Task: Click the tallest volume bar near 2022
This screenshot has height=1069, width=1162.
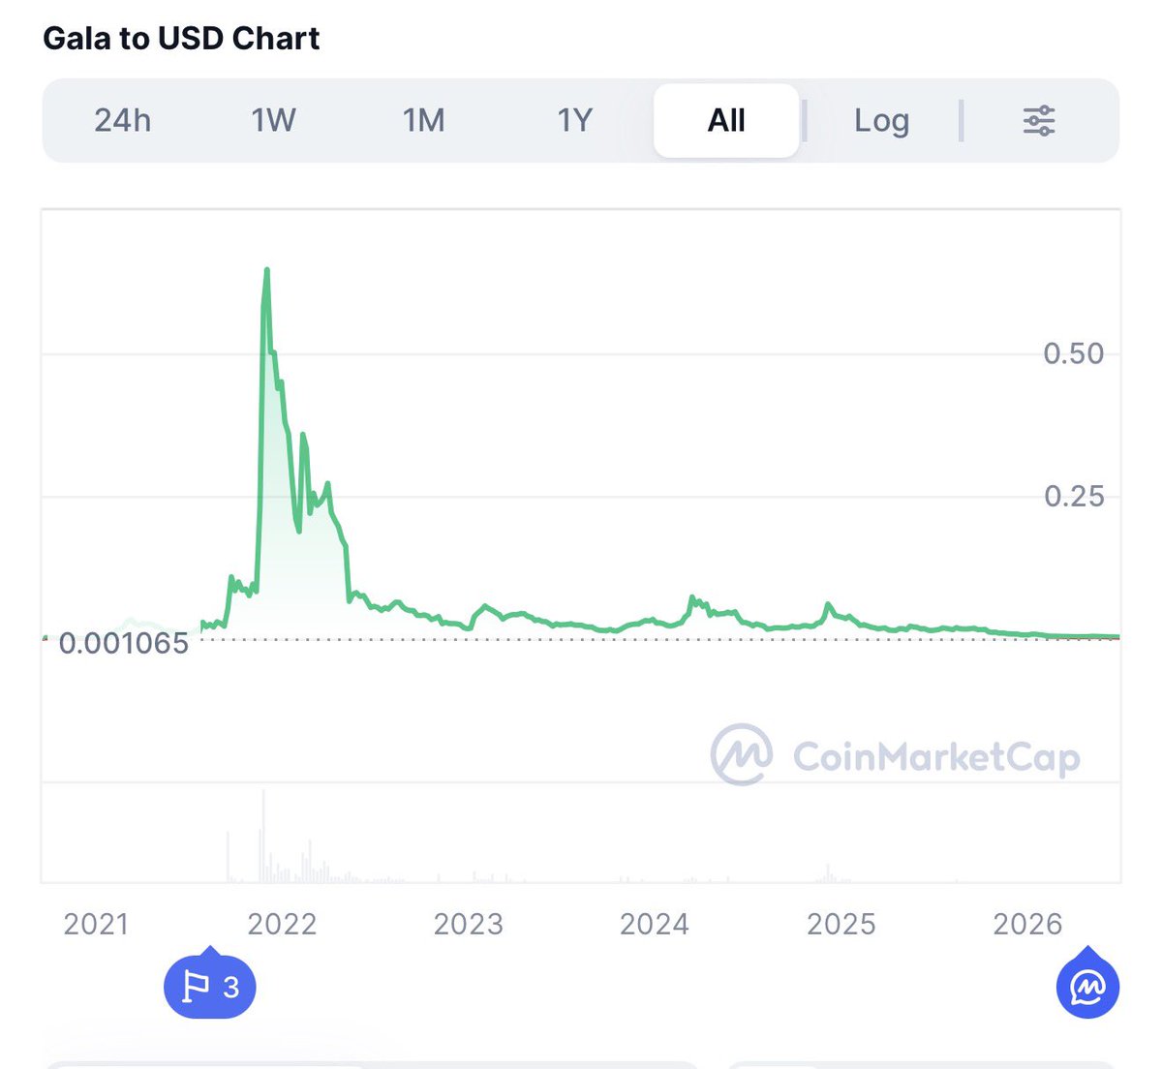Action: coord(262,835)
